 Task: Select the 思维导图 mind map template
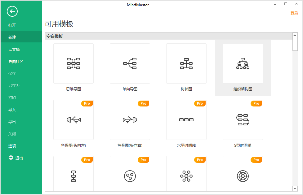click(74, 63)
